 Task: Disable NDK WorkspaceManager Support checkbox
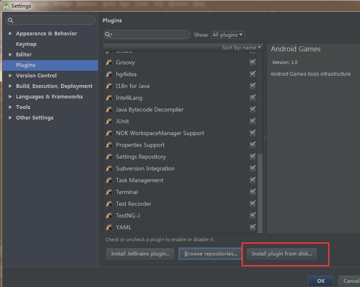(x=253, y=133)
